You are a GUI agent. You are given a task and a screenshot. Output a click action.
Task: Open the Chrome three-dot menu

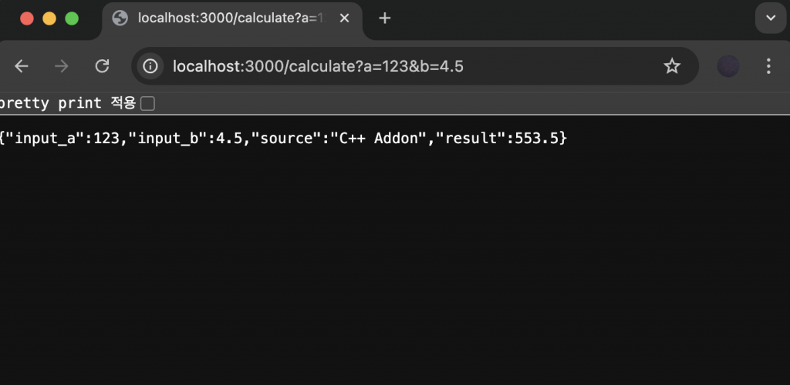coord(768,66)
